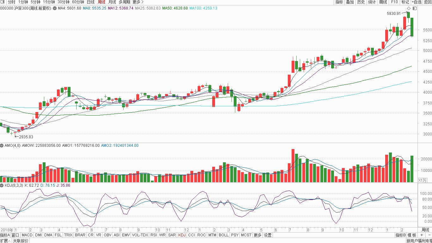Click the diamond marker icon near the peak

[x=409, y=8]
